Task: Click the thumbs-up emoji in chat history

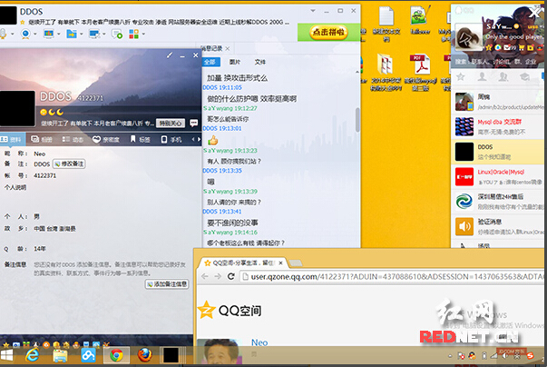Action: 213,139
